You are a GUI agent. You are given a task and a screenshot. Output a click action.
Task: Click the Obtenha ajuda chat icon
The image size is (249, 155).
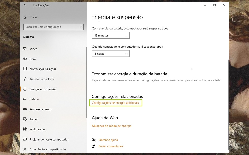[94, 140]
